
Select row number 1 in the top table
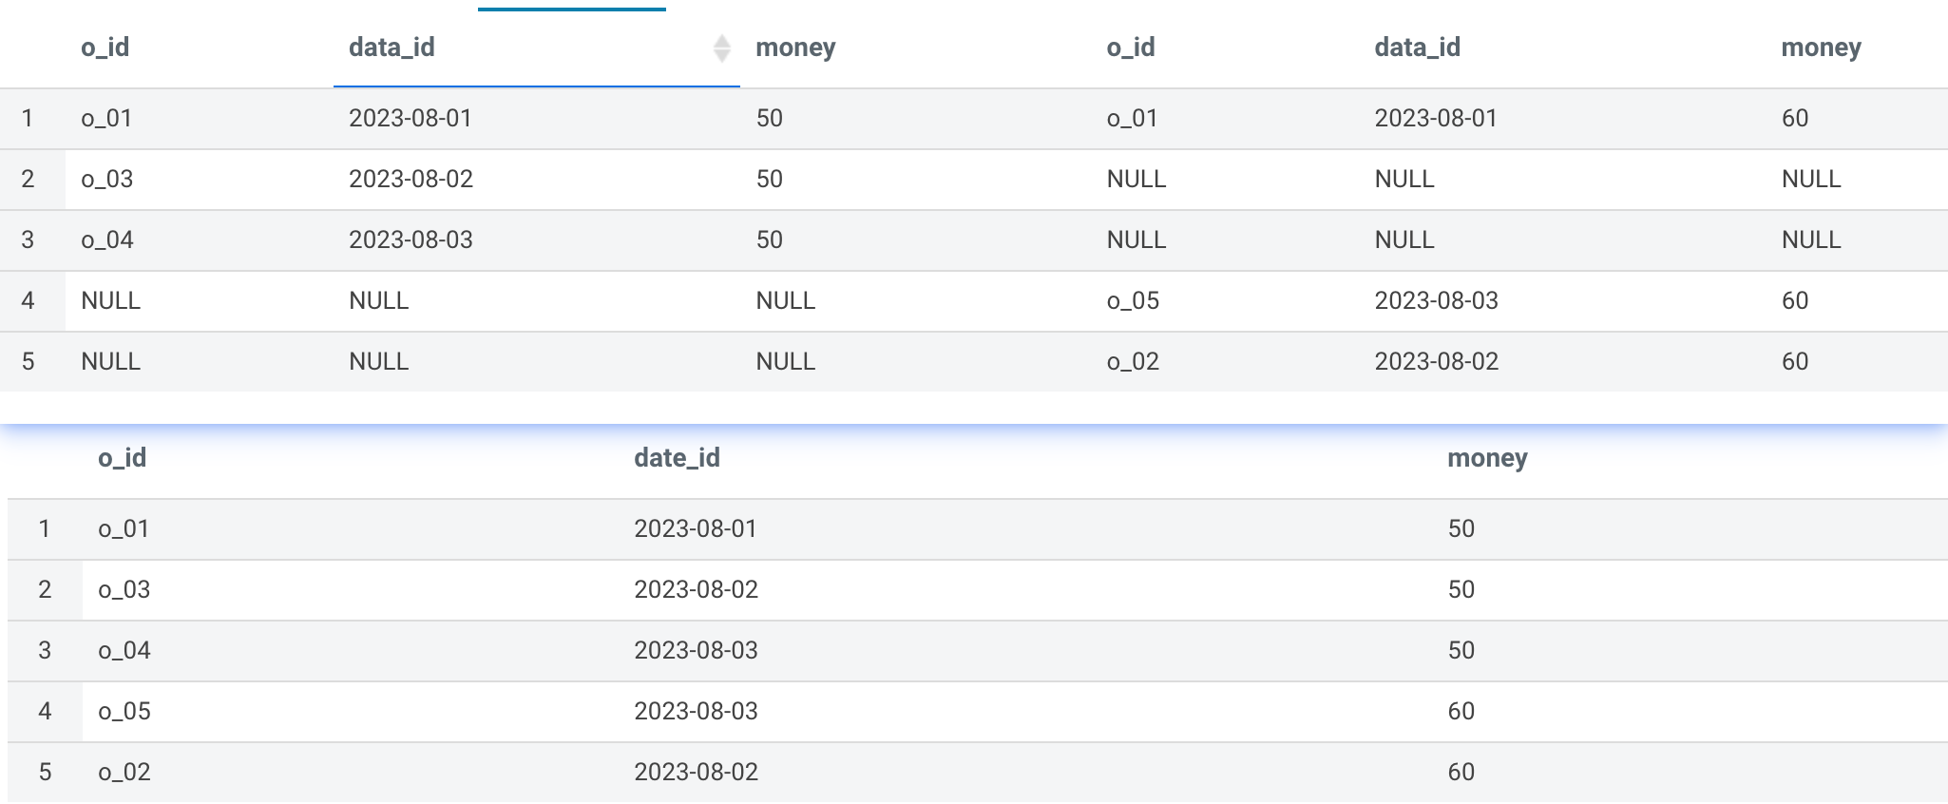click(28, 119)
